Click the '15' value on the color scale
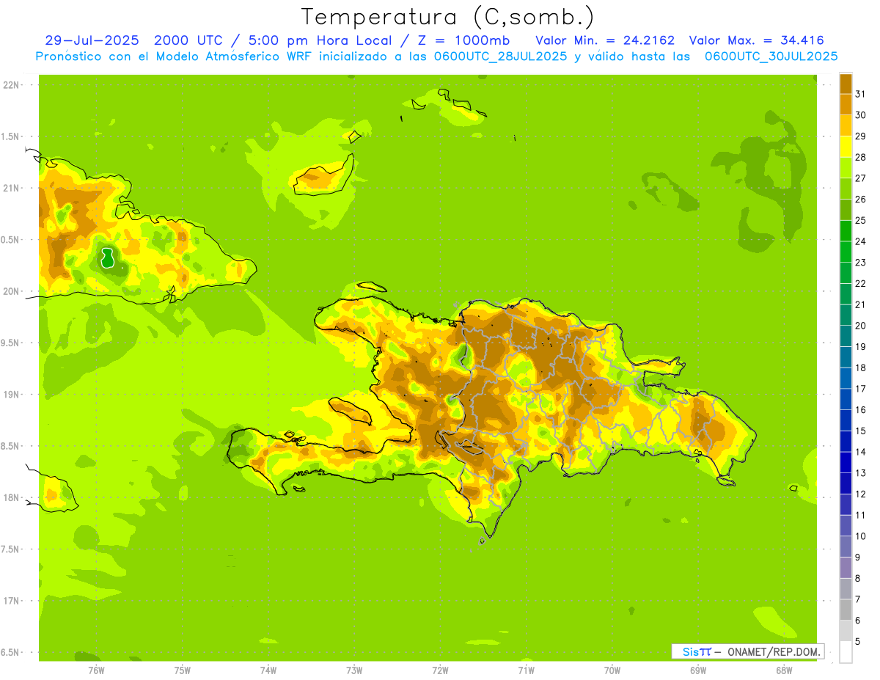Screen dimensions: 880x680 pyautogui.click(x=861, y=431)
